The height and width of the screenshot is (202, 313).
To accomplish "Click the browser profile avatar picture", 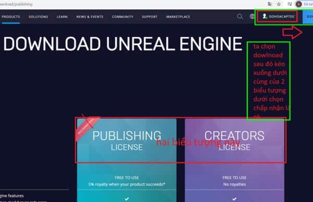I will coord(299,4).
